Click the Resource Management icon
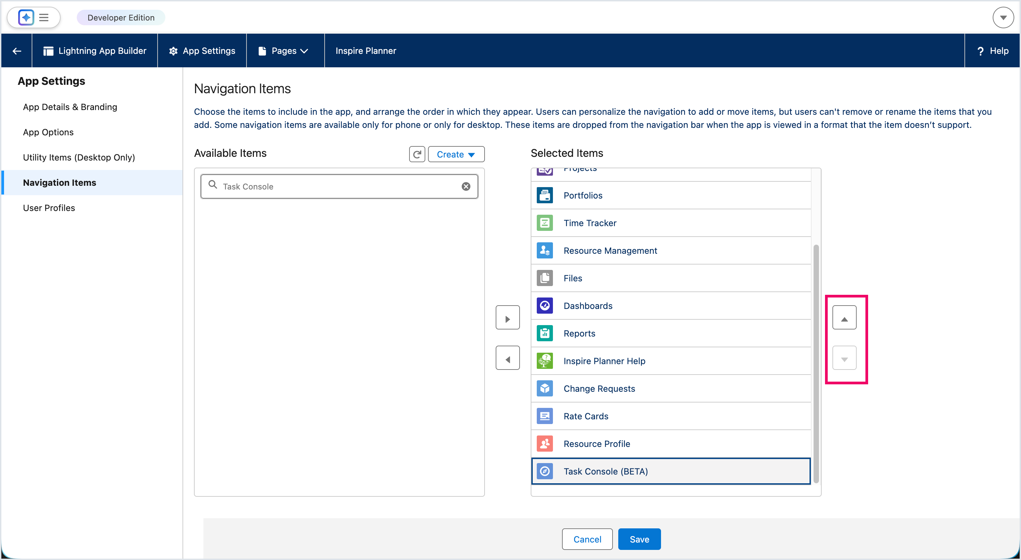 click(x=545, y=250)
